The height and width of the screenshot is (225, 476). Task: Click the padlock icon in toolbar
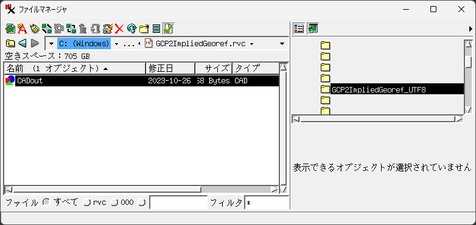coord(83,29)
